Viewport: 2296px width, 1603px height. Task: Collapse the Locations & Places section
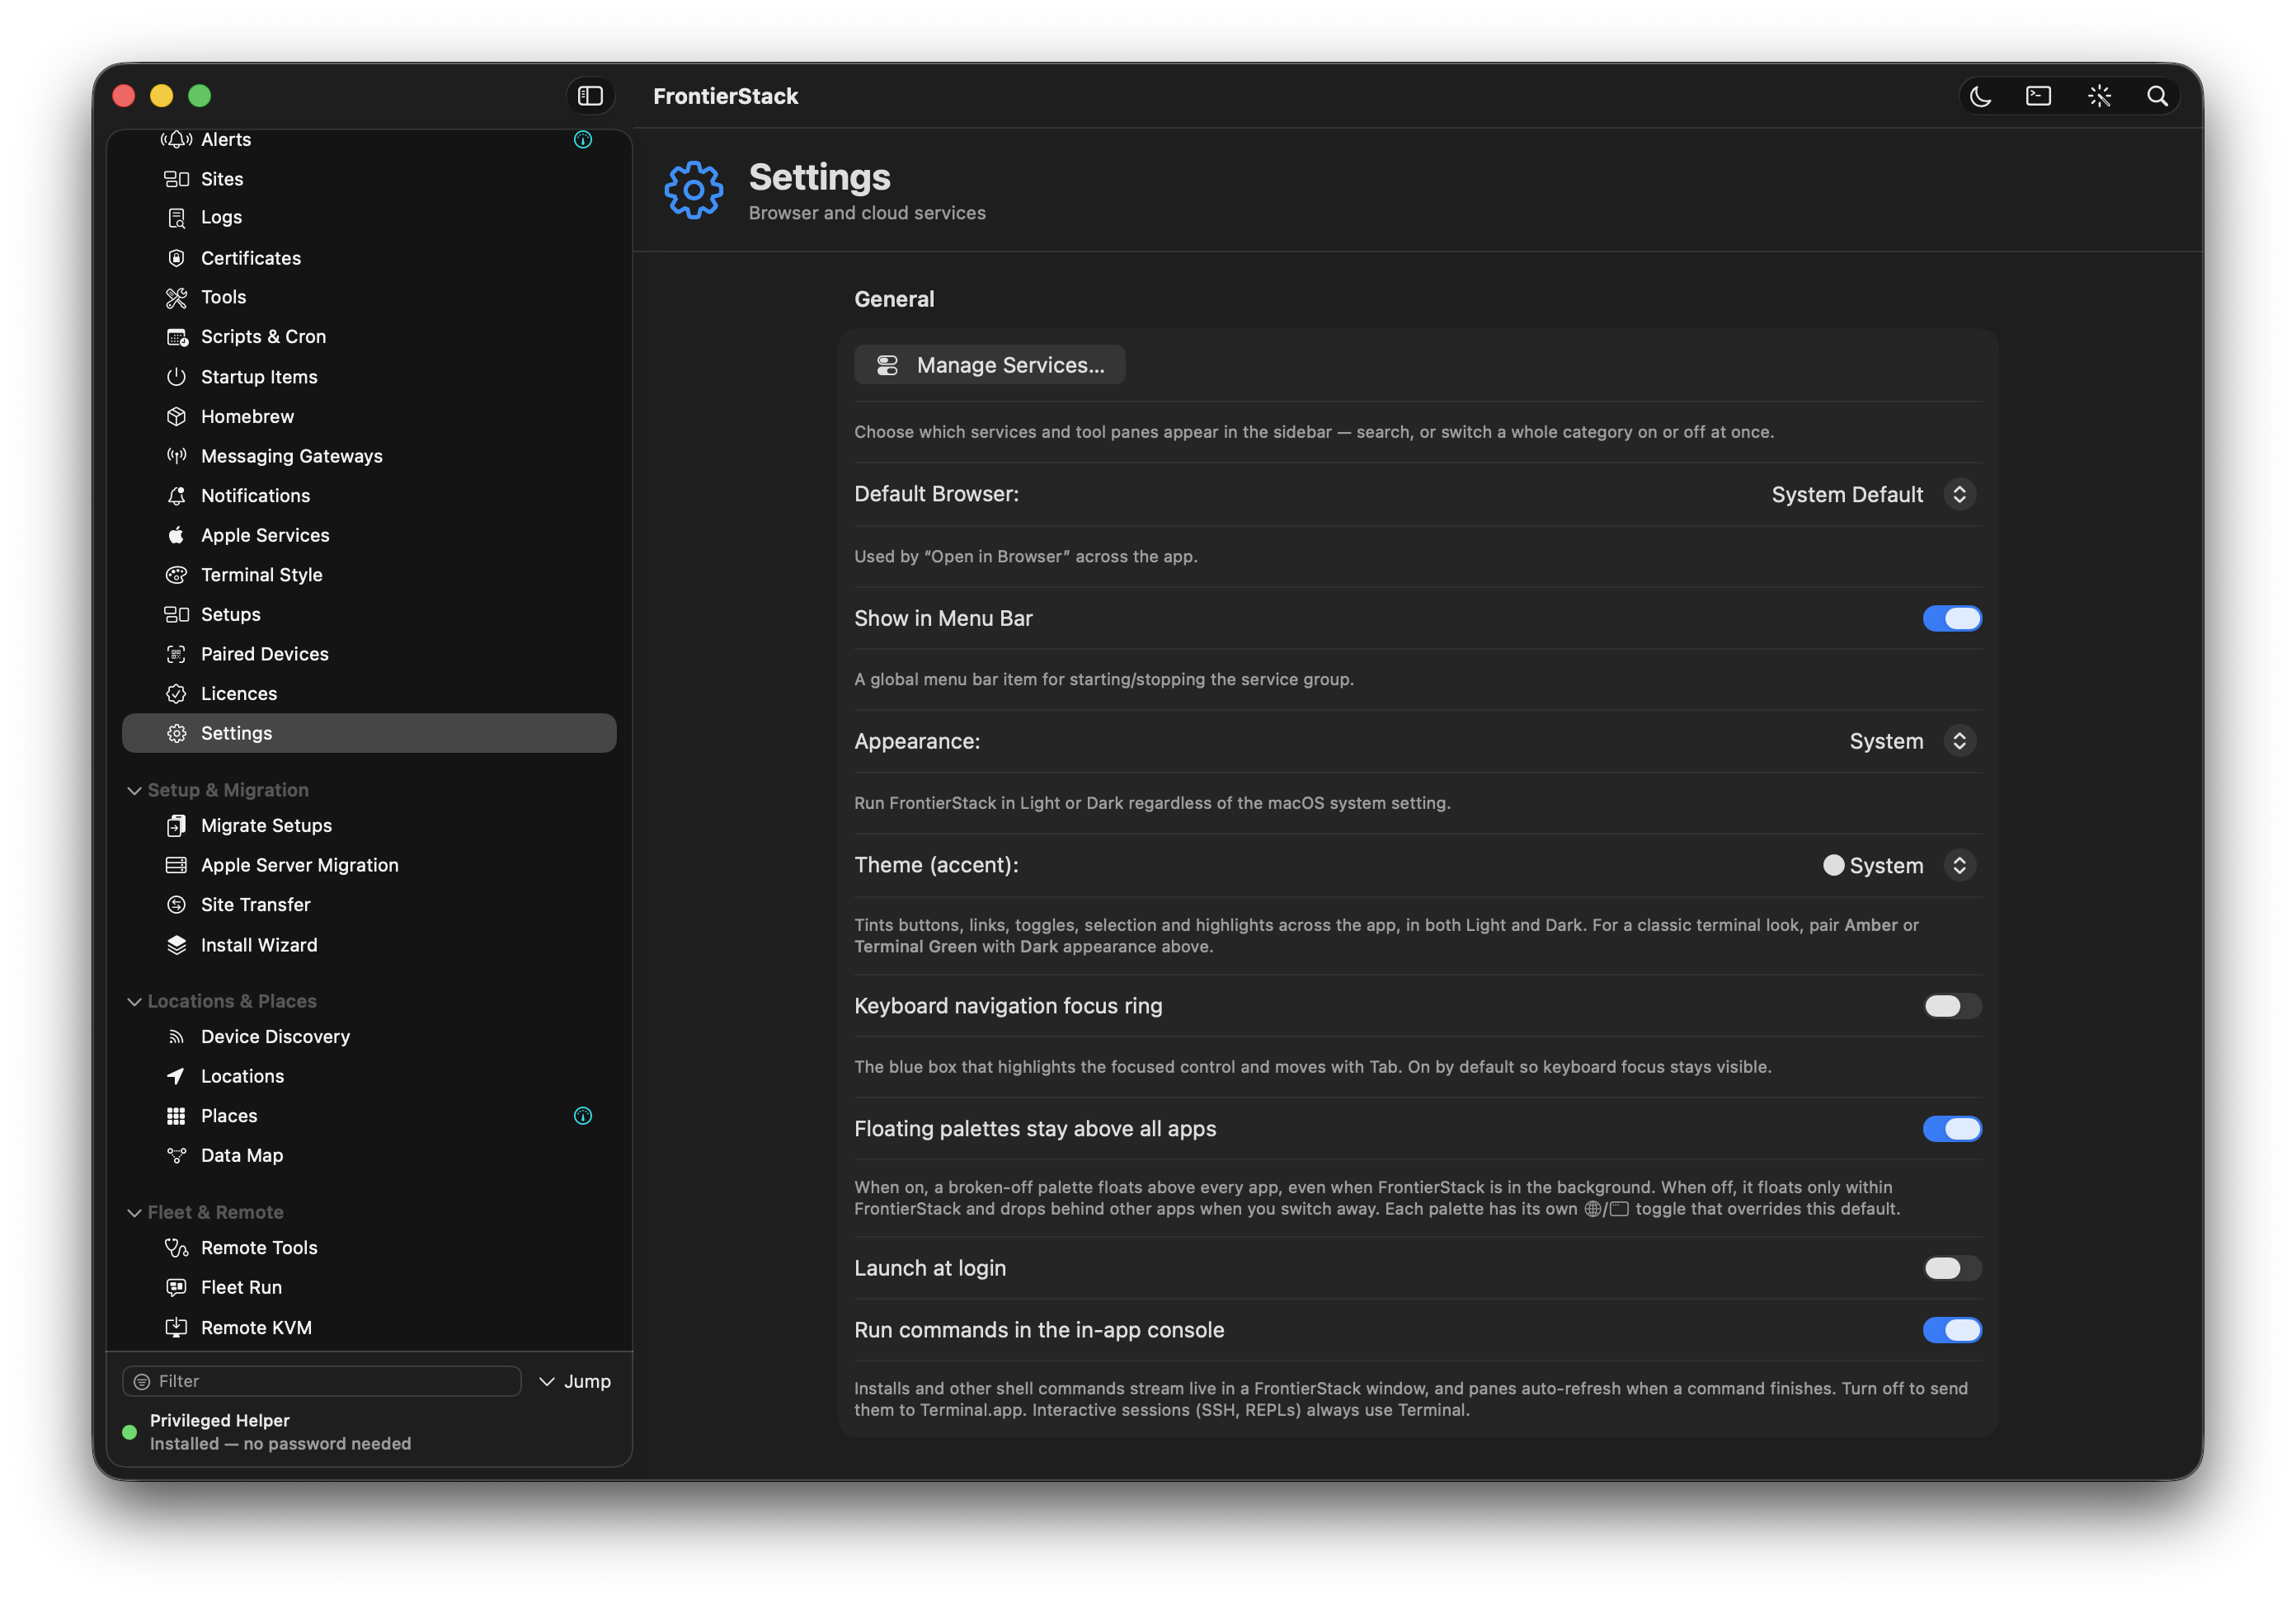[134, 1002]
